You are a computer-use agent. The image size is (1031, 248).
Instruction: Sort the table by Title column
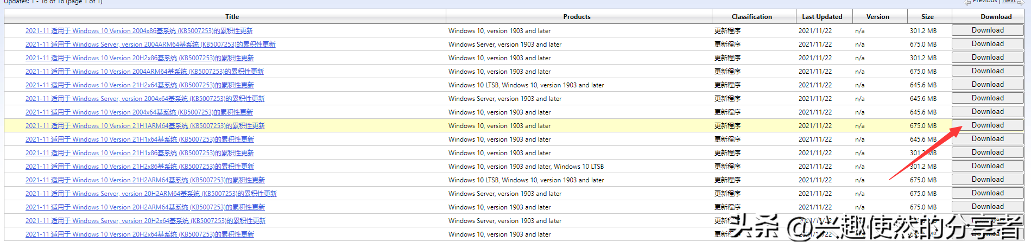tap(232, 17)
